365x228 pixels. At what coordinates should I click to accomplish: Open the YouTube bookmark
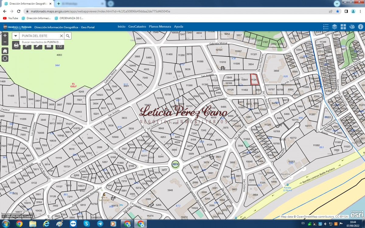tap(11, 18)
